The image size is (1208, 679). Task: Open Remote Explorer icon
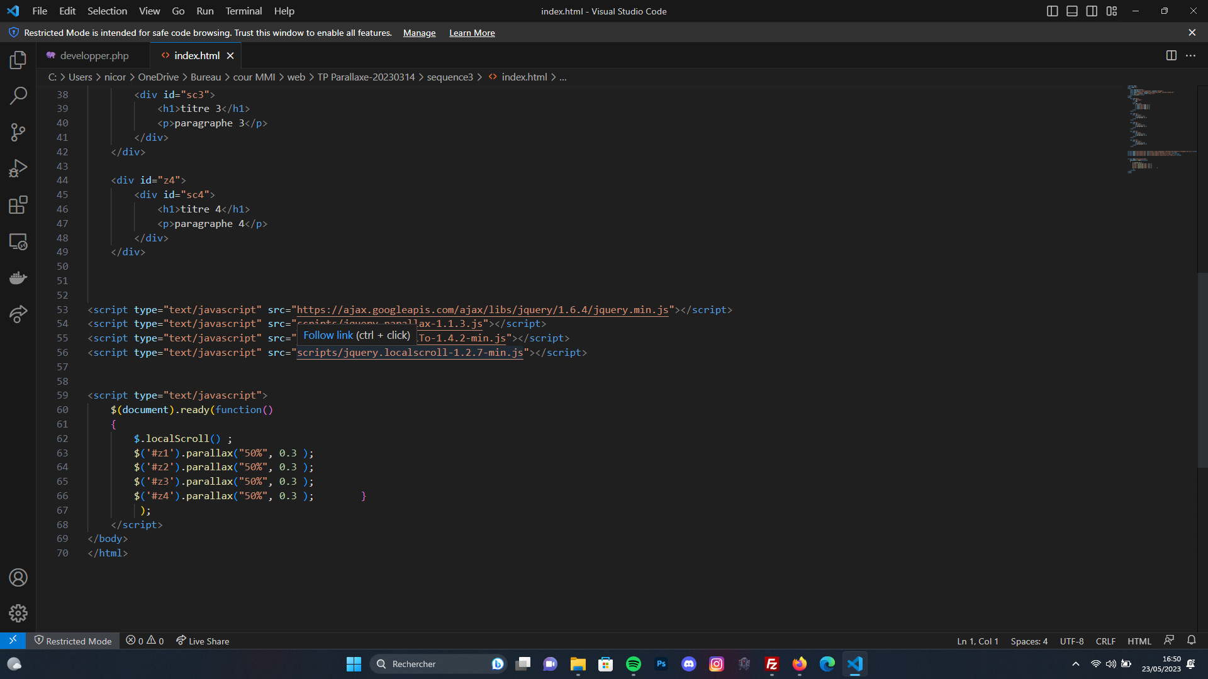point(18,241)
